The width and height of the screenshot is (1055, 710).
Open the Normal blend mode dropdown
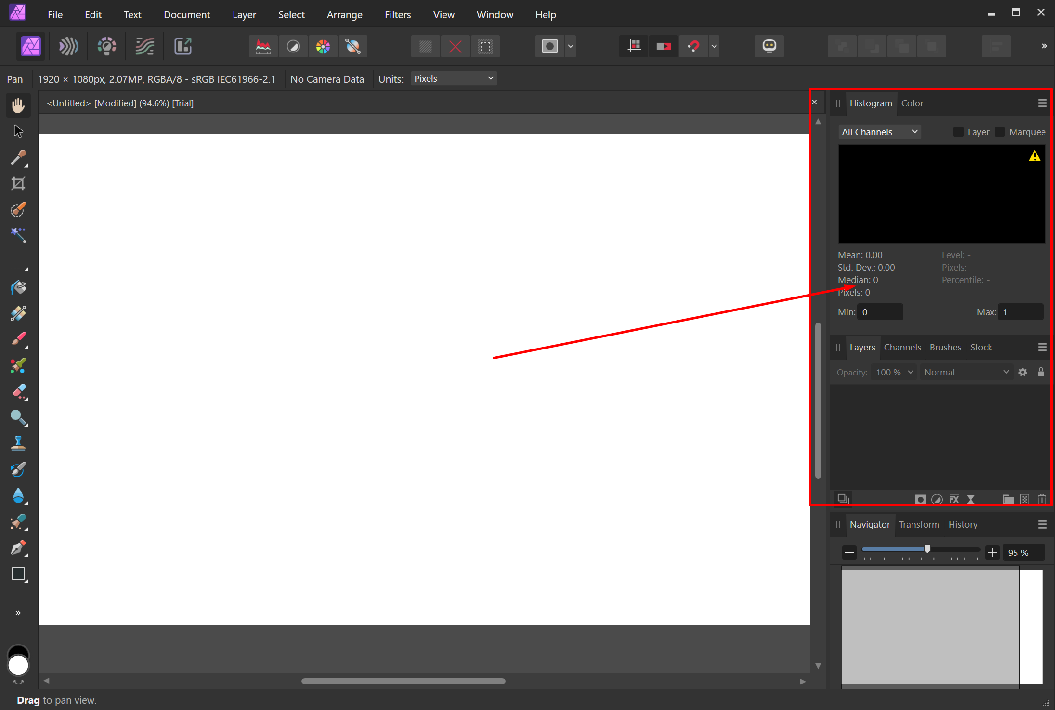coord(965,372)
